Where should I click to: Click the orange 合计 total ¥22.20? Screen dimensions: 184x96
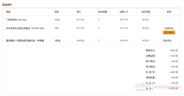174,88
